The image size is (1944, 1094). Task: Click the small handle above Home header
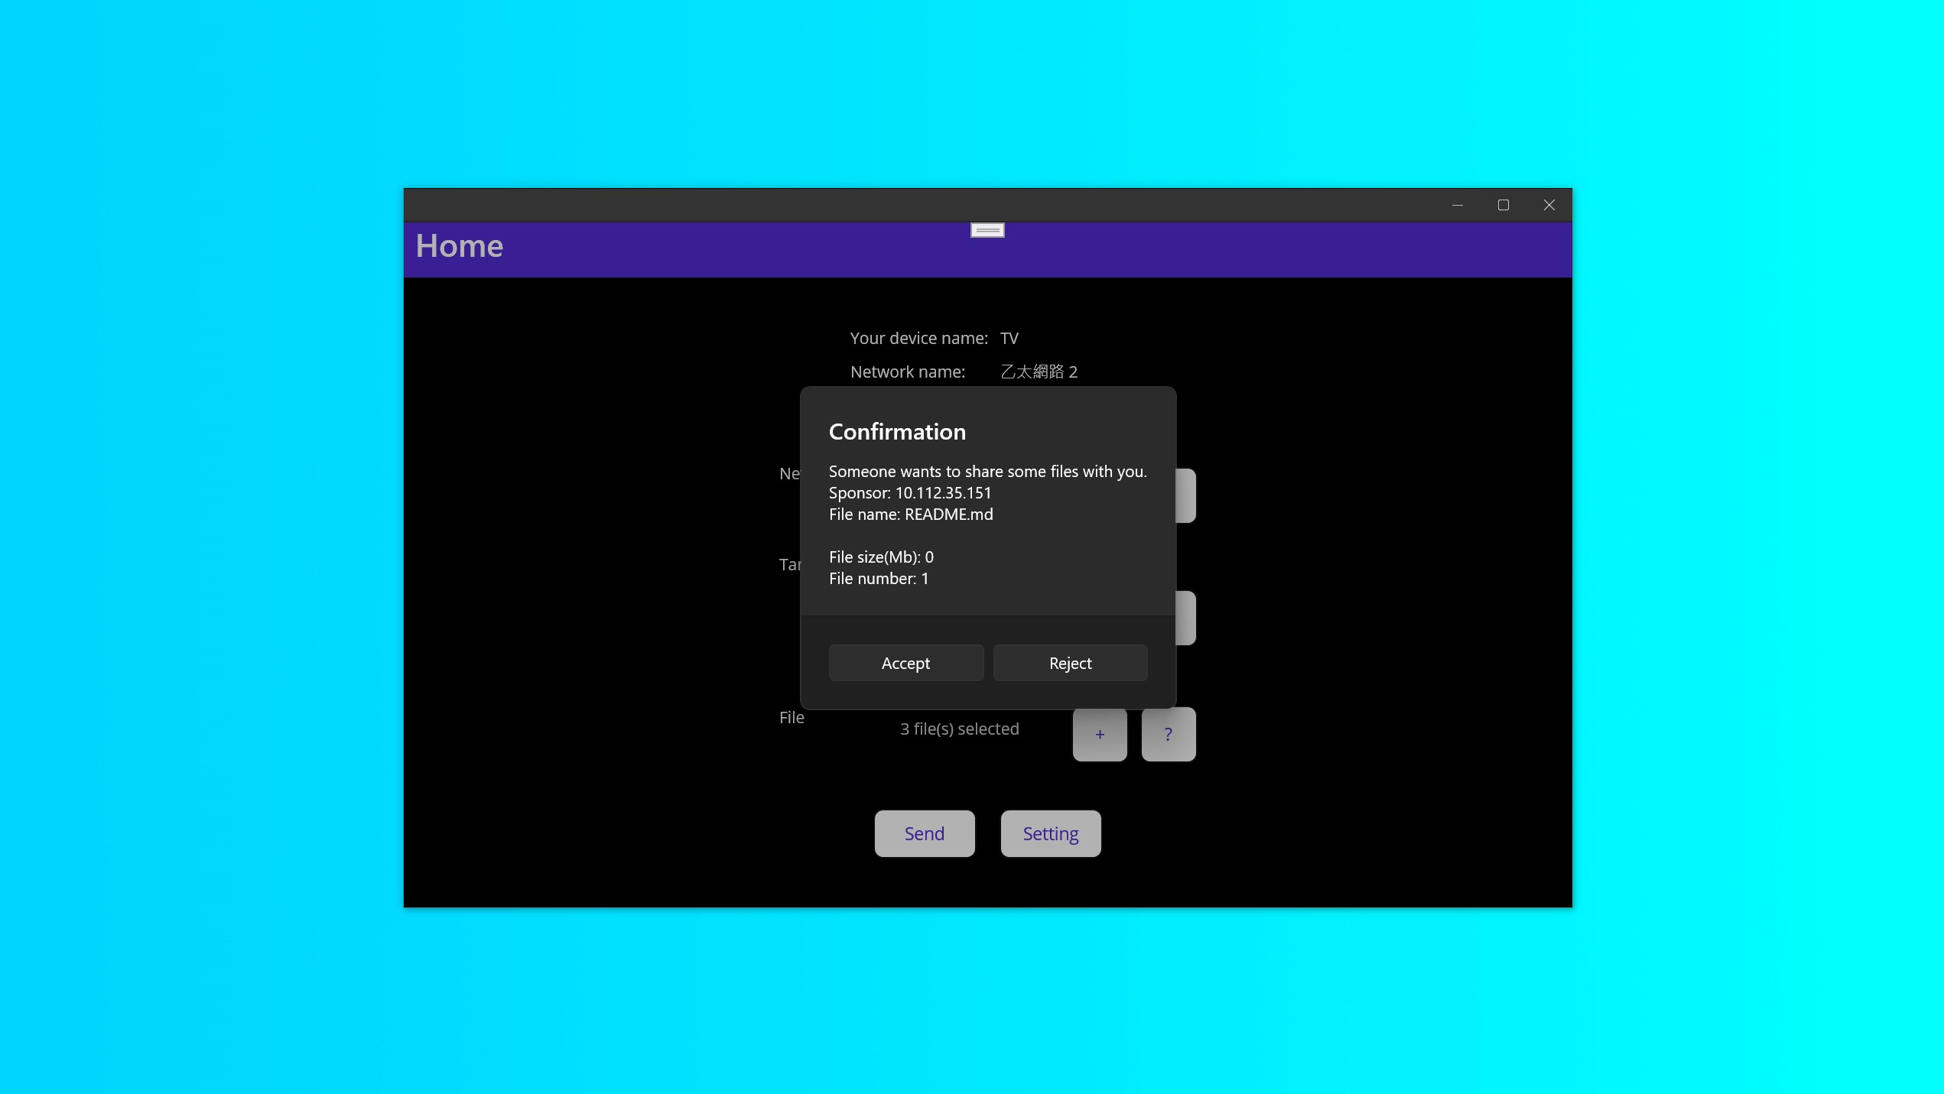(x=987, y=230)
